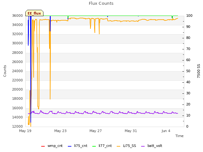
Task: Click the green li77_cnt legend swatch
Action: pyautogui.click(x=94, y=146)
